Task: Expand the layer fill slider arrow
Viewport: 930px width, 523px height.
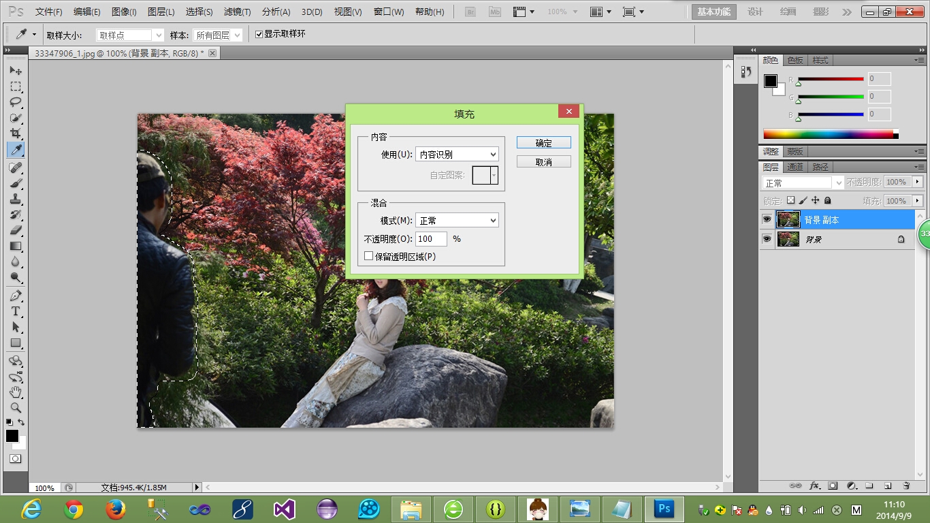Action: point(918,201)
